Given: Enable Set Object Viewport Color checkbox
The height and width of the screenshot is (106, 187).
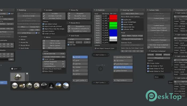Looking at the screenshot, I should tap(95, 48).
